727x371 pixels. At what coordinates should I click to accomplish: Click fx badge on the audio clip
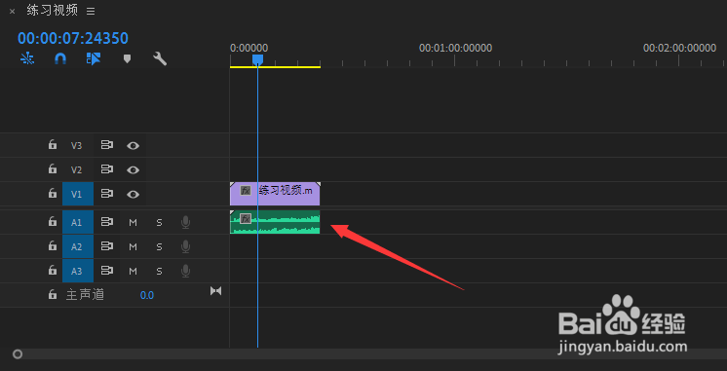click(x=246, y=219)
